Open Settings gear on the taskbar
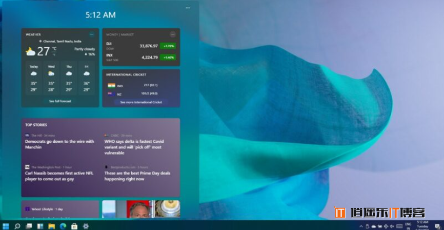Viewport: 444px width, 230px height. [86, 226]
